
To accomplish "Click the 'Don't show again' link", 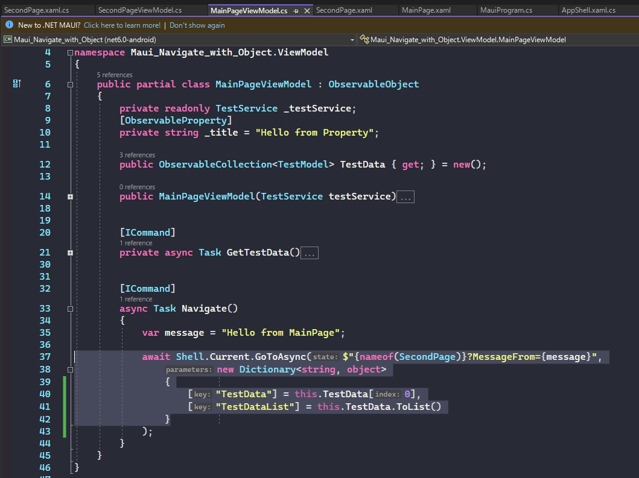I will tap(197, 25).
